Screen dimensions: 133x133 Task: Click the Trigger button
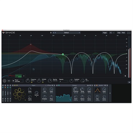(105, 33)
